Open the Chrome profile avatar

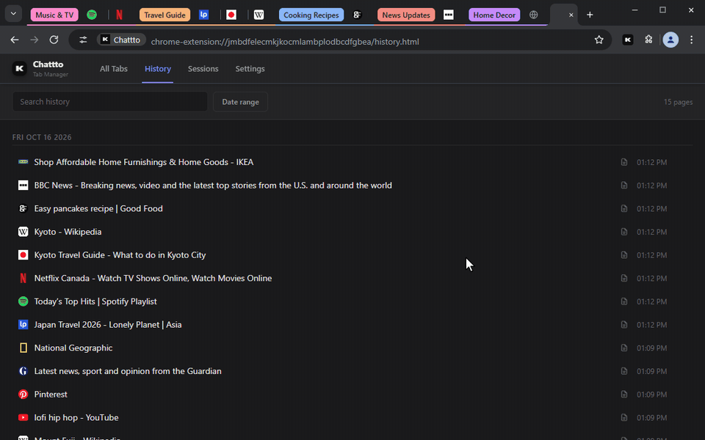point(670,40)
